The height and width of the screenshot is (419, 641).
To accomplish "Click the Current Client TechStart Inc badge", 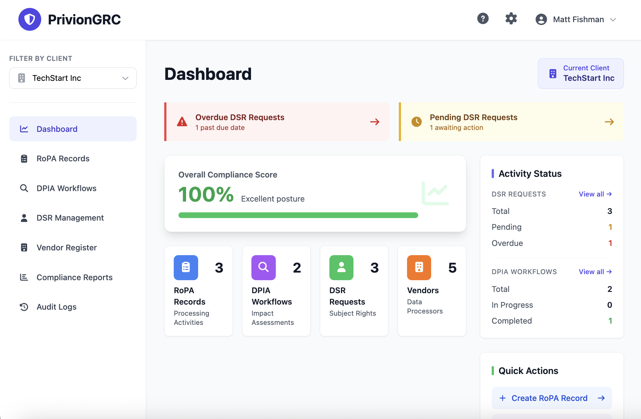I will point(580,73).
